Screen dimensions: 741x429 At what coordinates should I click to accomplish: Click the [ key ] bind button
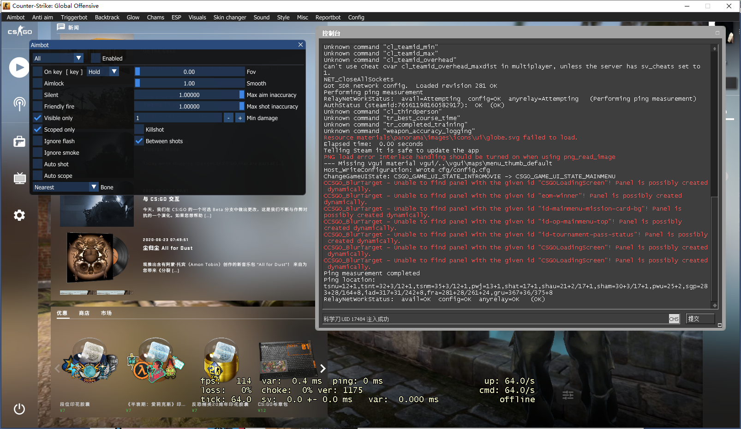pyautogui.click(x=74, y=72)
